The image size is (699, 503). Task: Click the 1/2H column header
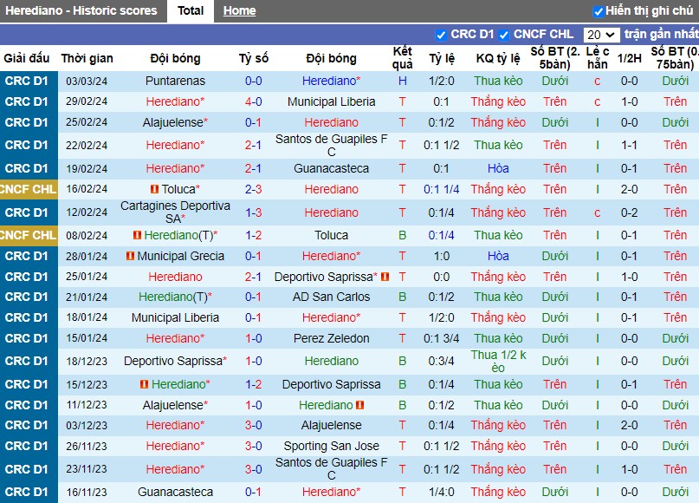(x=629, y=58)
